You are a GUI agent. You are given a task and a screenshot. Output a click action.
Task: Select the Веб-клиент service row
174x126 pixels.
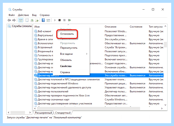click(99, 31)
